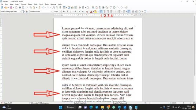Open the Tools menu

coord(47,4)
